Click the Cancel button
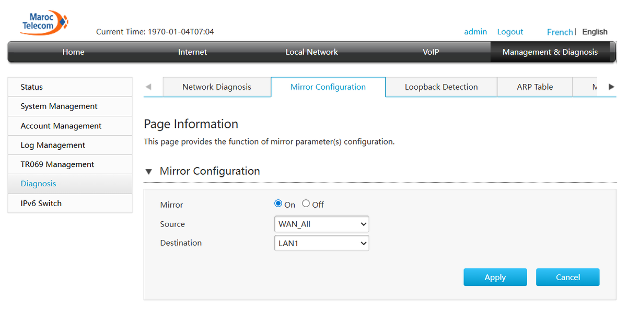This screenshot has width=627, height=324. [568, 278]
